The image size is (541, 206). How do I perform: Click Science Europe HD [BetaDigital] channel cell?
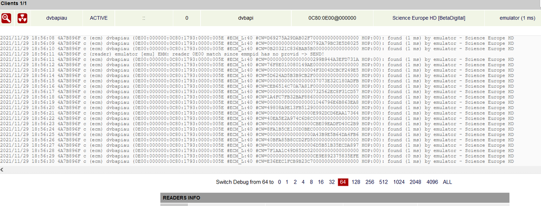pos(429,18)
